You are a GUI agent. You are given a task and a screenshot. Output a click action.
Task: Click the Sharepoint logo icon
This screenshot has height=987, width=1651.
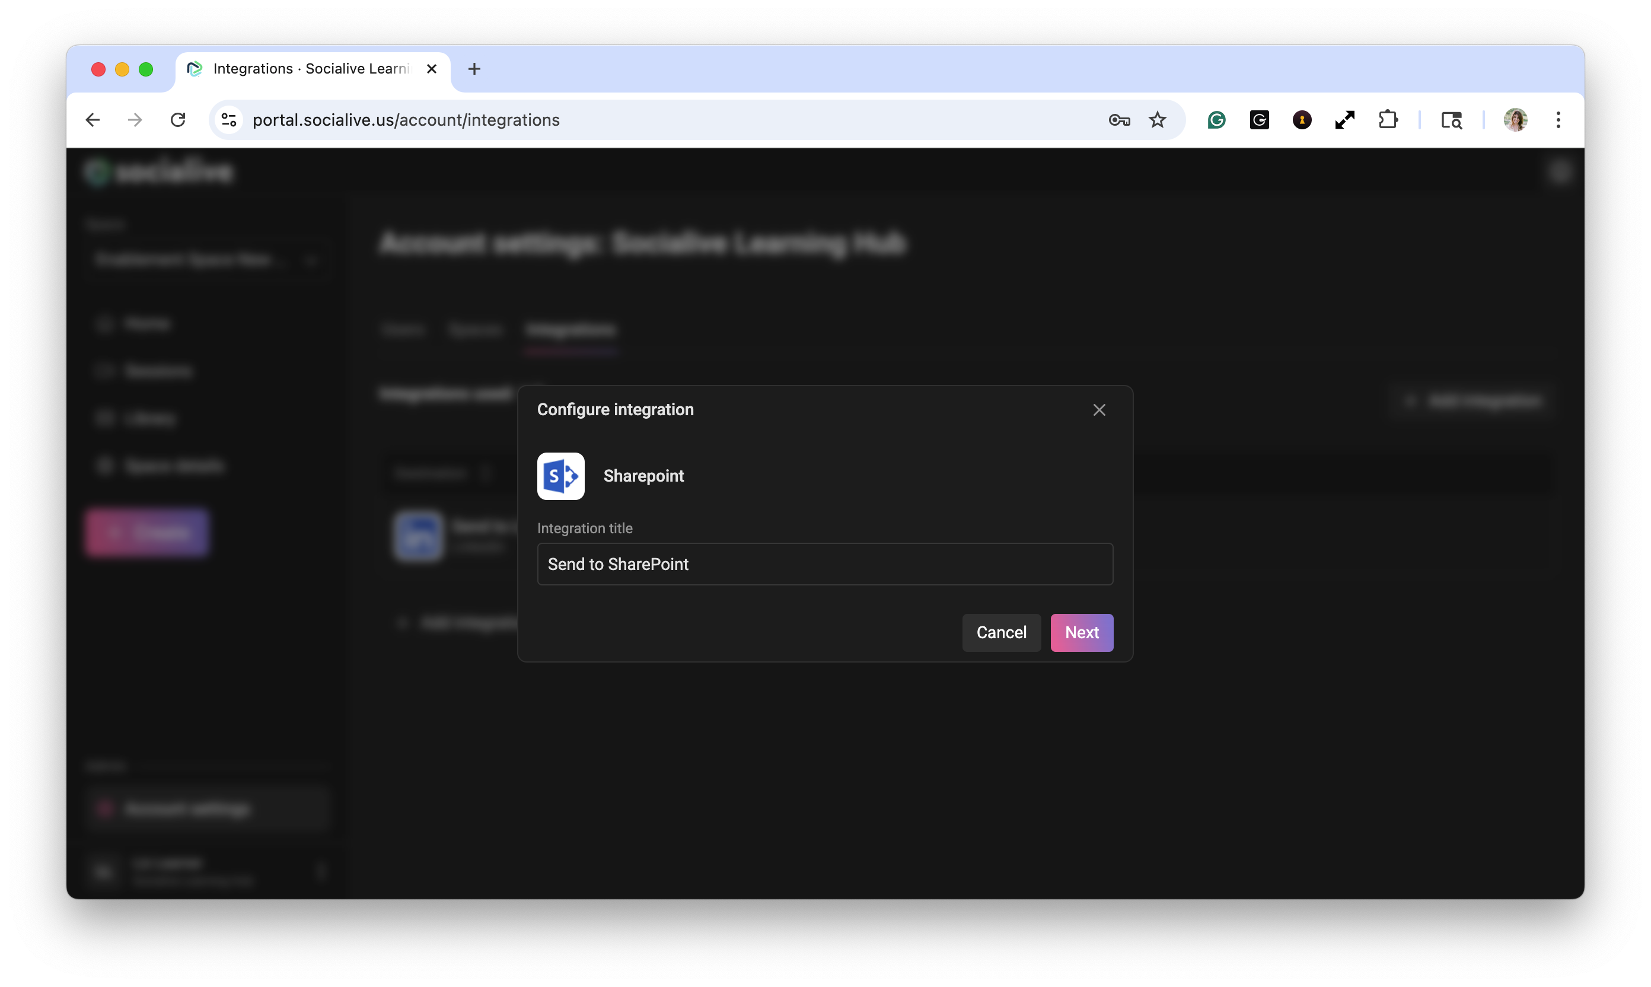pyautogui.click(x=560, y=476)
